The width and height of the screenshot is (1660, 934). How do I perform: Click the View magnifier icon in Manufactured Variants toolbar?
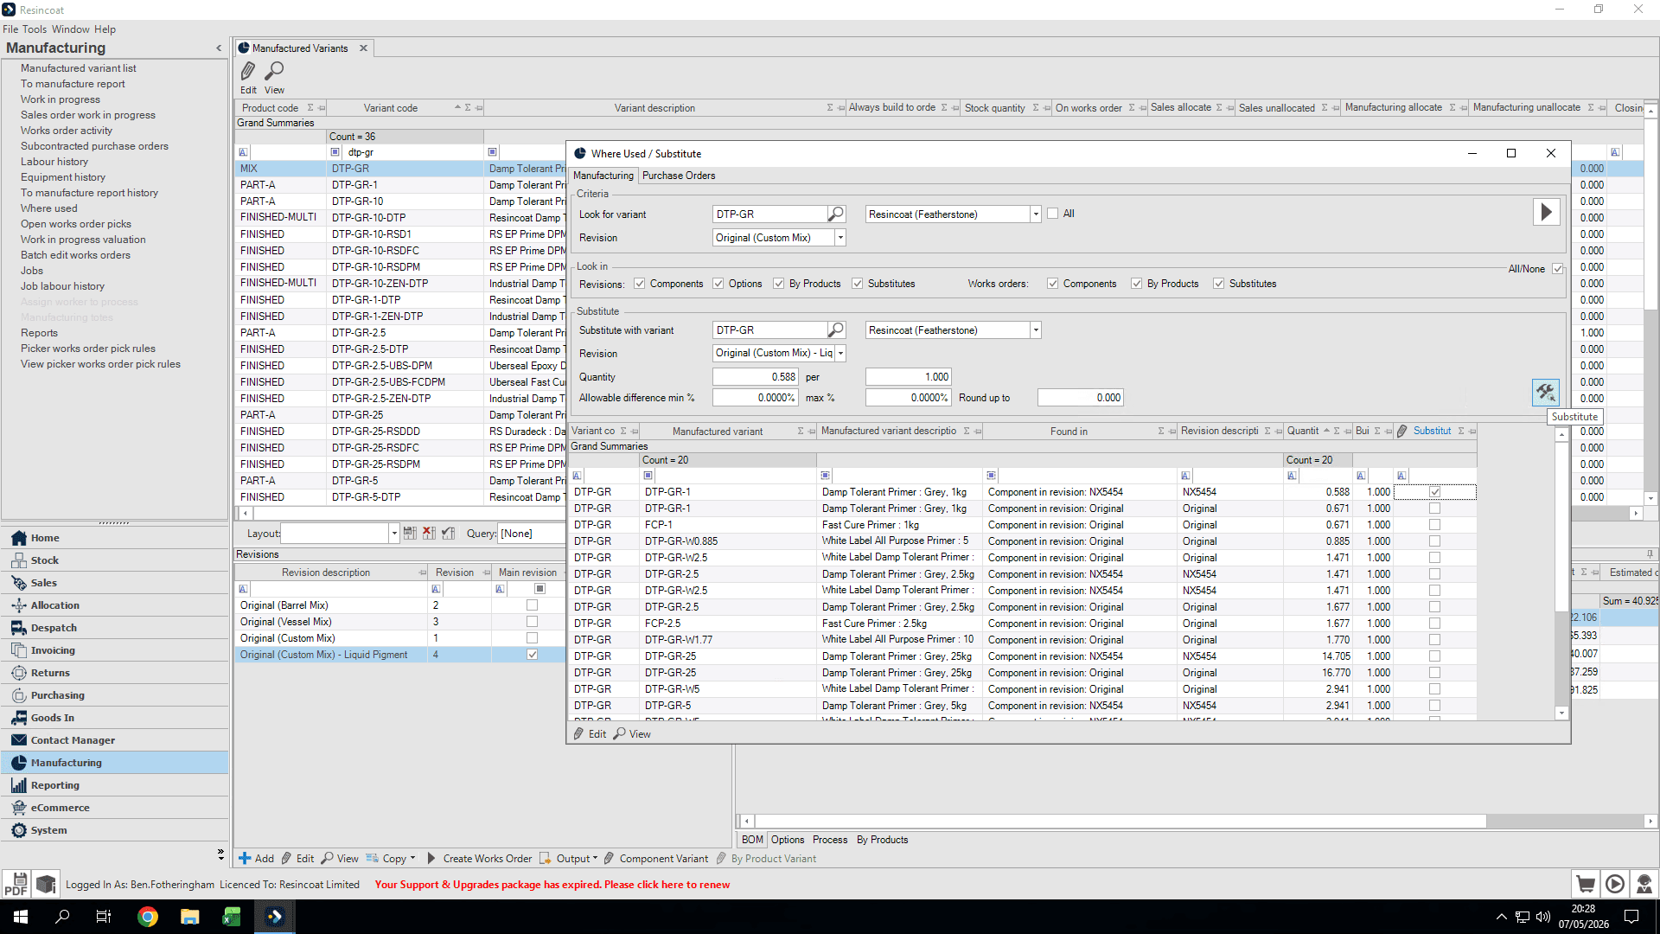point(274,71)
